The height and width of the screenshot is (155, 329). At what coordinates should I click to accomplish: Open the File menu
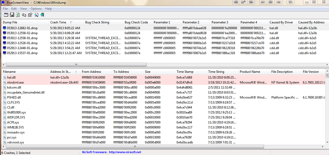click(5, 9)
